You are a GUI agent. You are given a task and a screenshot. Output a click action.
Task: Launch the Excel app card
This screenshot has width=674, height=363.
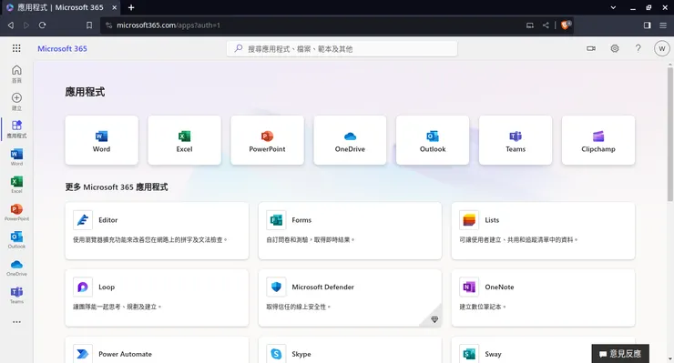click(x=184, y=140)
